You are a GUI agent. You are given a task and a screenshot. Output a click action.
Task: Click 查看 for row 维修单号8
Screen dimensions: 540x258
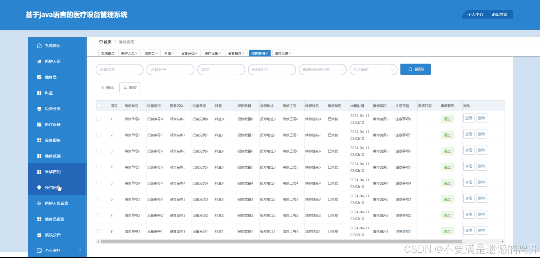469,118
